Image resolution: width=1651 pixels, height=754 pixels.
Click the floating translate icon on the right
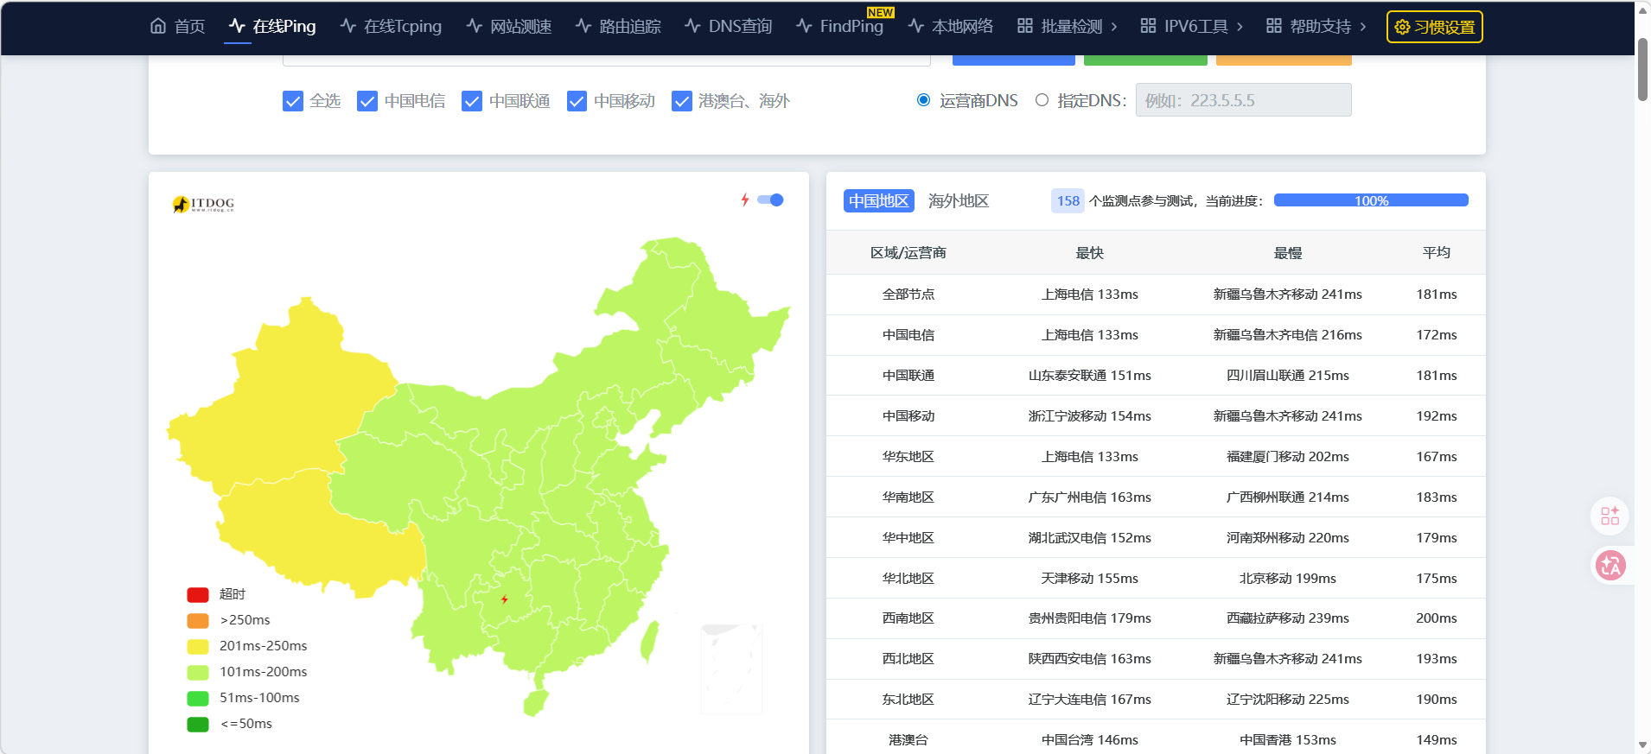[x=1610, y=566]
